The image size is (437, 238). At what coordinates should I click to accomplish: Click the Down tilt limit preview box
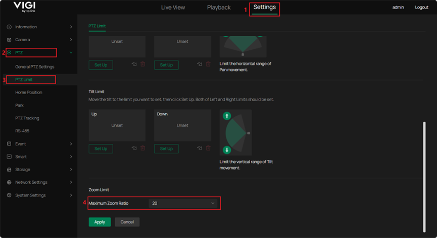click(x=182, y=125)
